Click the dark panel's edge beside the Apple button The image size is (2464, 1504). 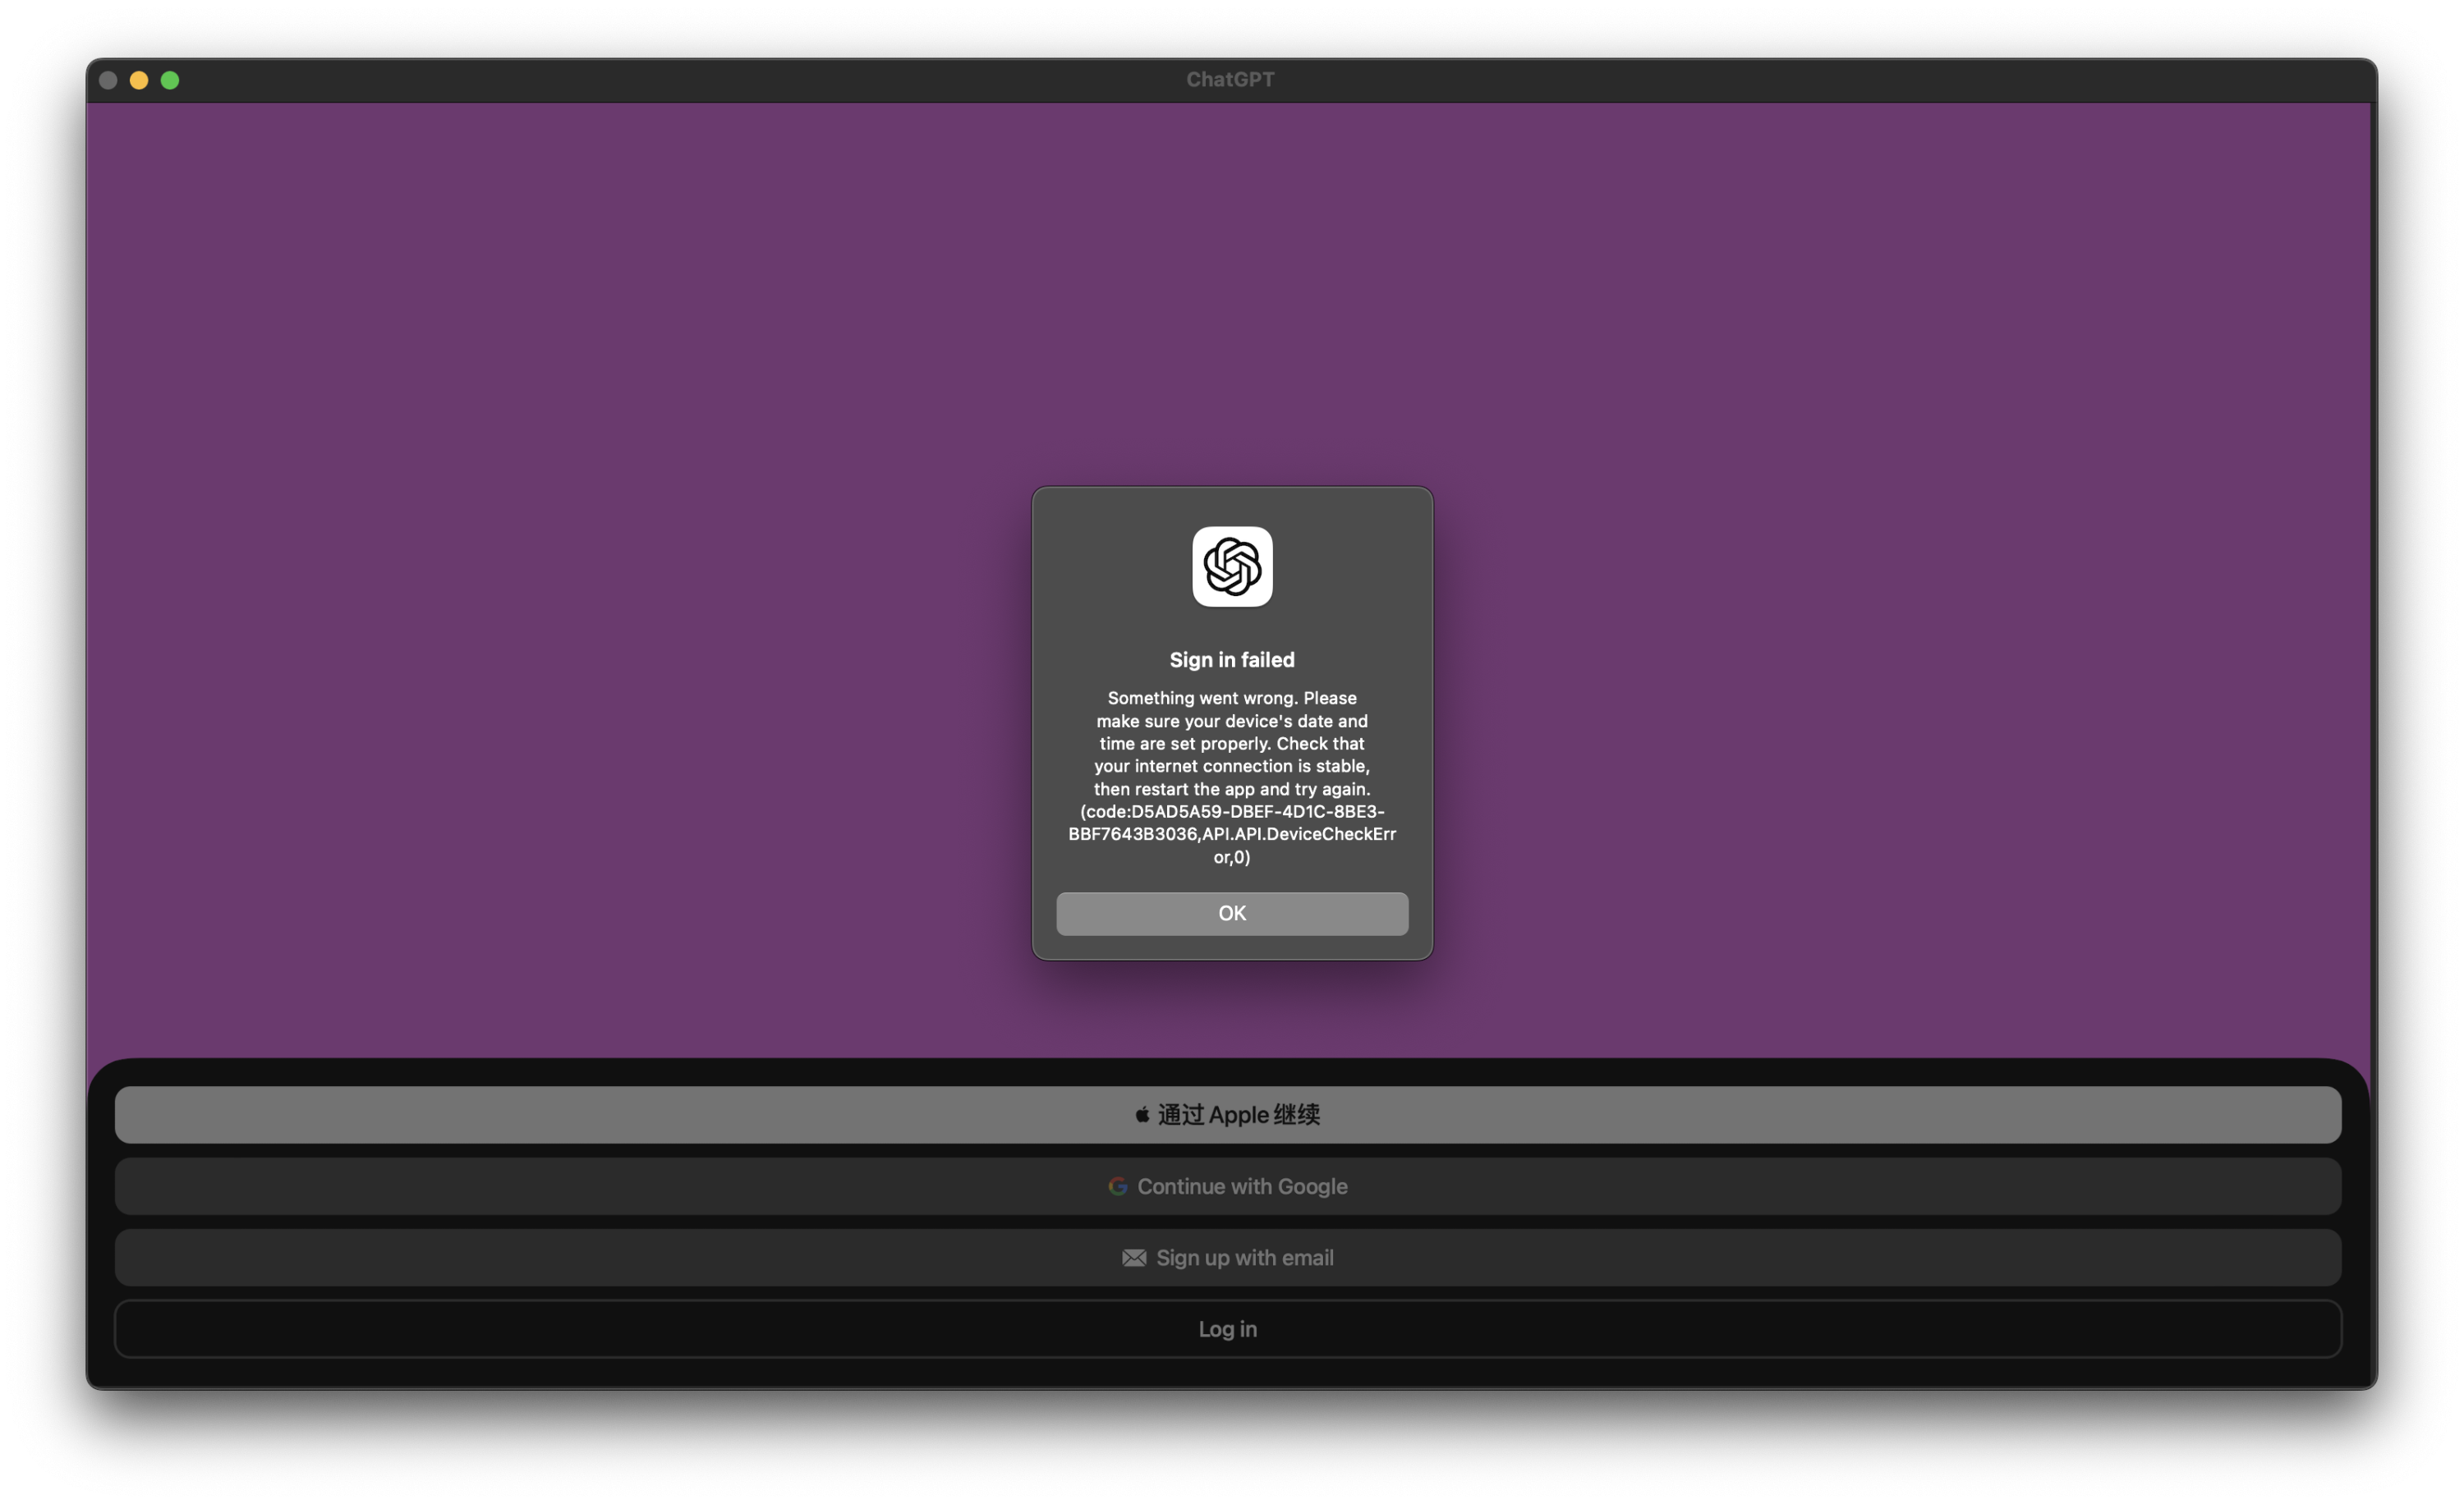click(101, 1114)
